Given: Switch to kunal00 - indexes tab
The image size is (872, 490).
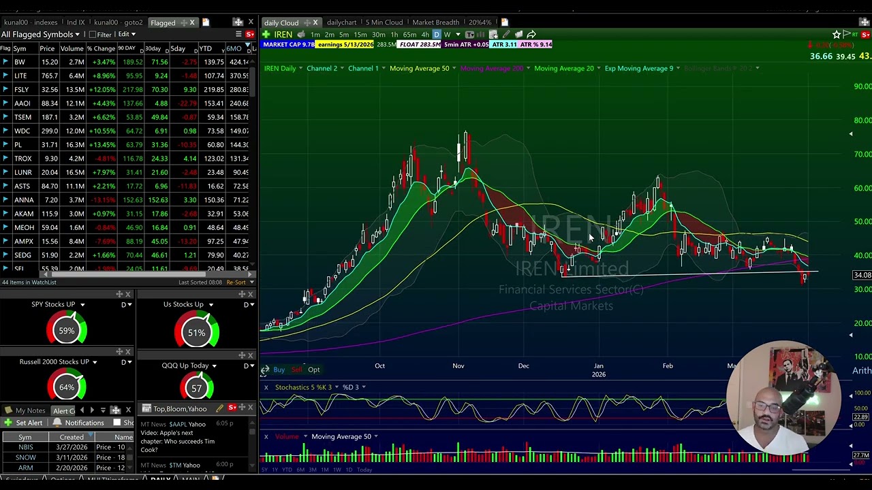Looking at the screenshot, I should point(31,22).
